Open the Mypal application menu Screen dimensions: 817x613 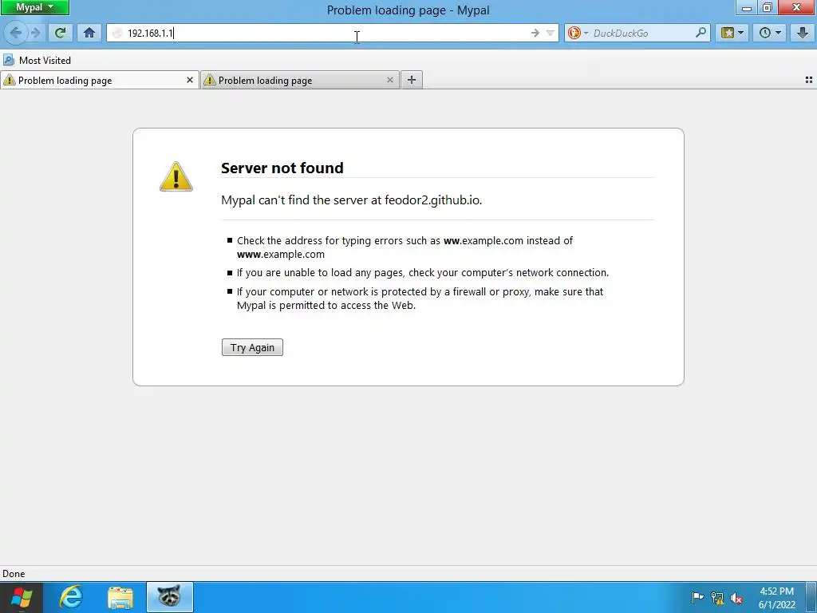34,7
